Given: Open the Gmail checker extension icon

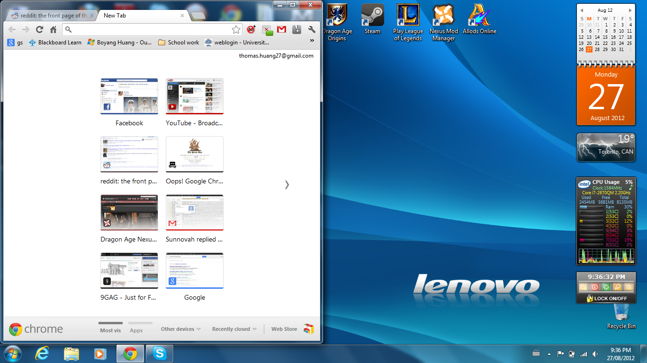Looking at the screenshot, I should click(x=282, y=29).
